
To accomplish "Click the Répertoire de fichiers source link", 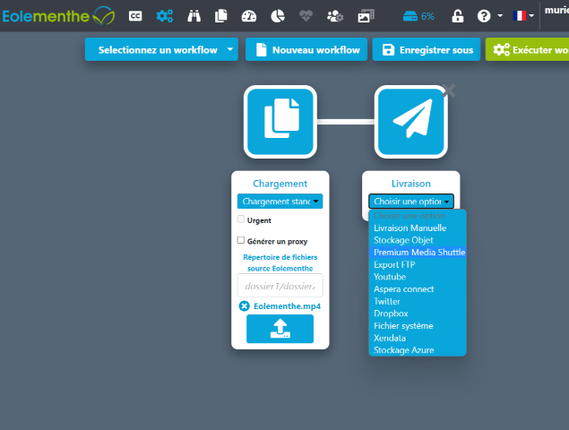I will [280, 262].
